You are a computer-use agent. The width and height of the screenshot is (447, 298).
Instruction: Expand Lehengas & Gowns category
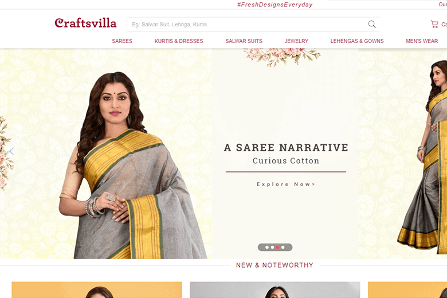[357, 41]
